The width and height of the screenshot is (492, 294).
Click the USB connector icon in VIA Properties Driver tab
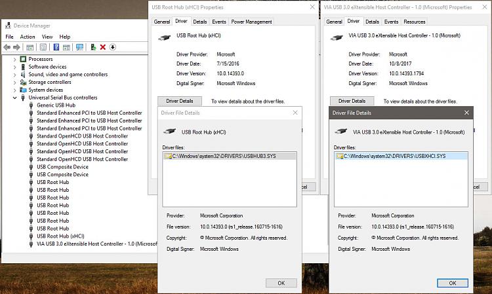337,38
